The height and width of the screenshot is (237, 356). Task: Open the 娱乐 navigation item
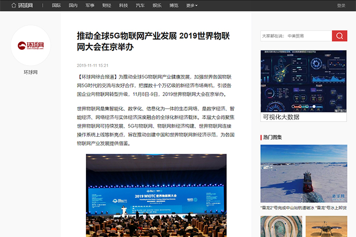click(157, 6)
